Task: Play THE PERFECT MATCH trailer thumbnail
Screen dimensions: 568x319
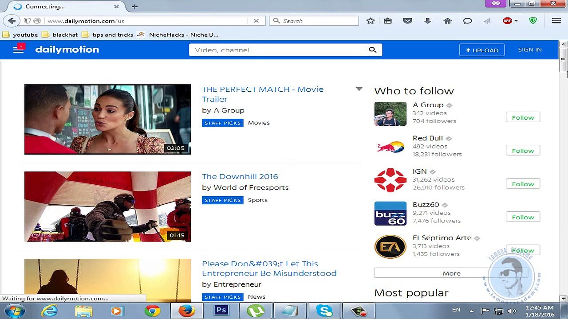Action: point(107,119)
